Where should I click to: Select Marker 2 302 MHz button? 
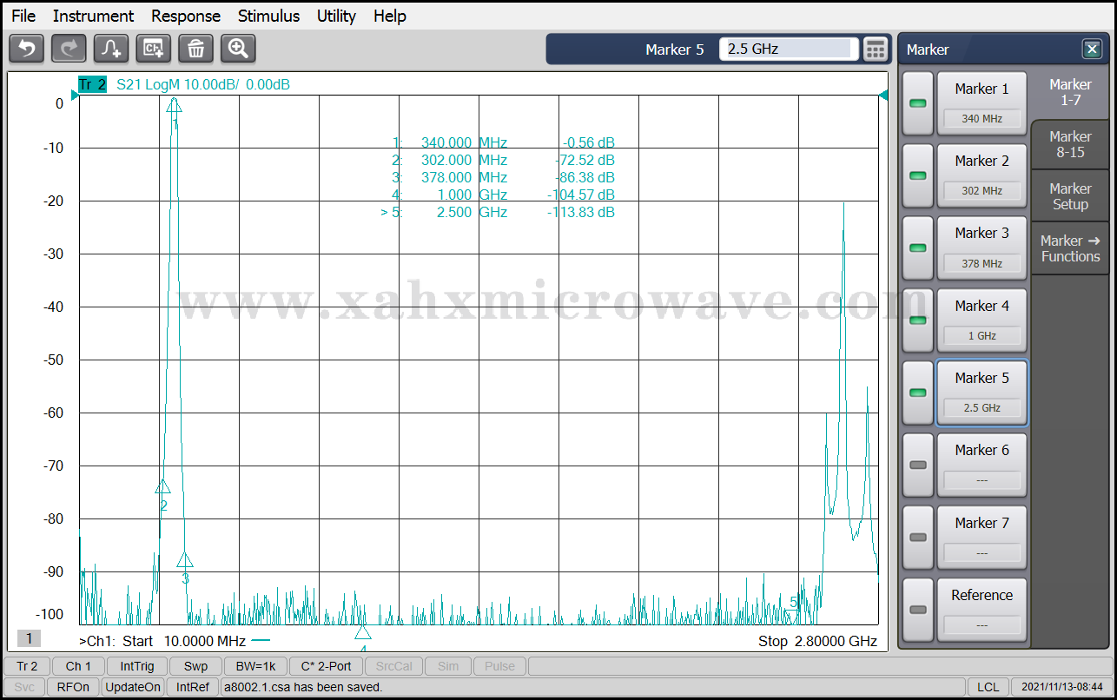982,175
